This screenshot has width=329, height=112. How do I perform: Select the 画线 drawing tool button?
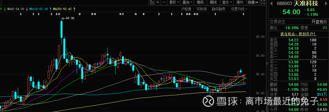[213, 2]
